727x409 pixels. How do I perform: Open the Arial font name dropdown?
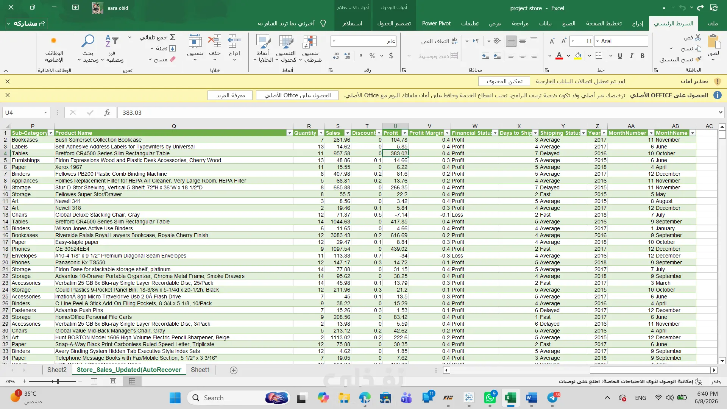pos(598,41)
